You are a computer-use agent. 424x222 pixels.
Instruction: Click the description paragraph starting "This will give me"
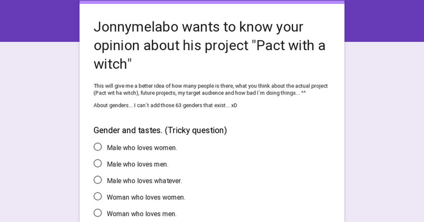pyautogui.click(x=211, y=90)
